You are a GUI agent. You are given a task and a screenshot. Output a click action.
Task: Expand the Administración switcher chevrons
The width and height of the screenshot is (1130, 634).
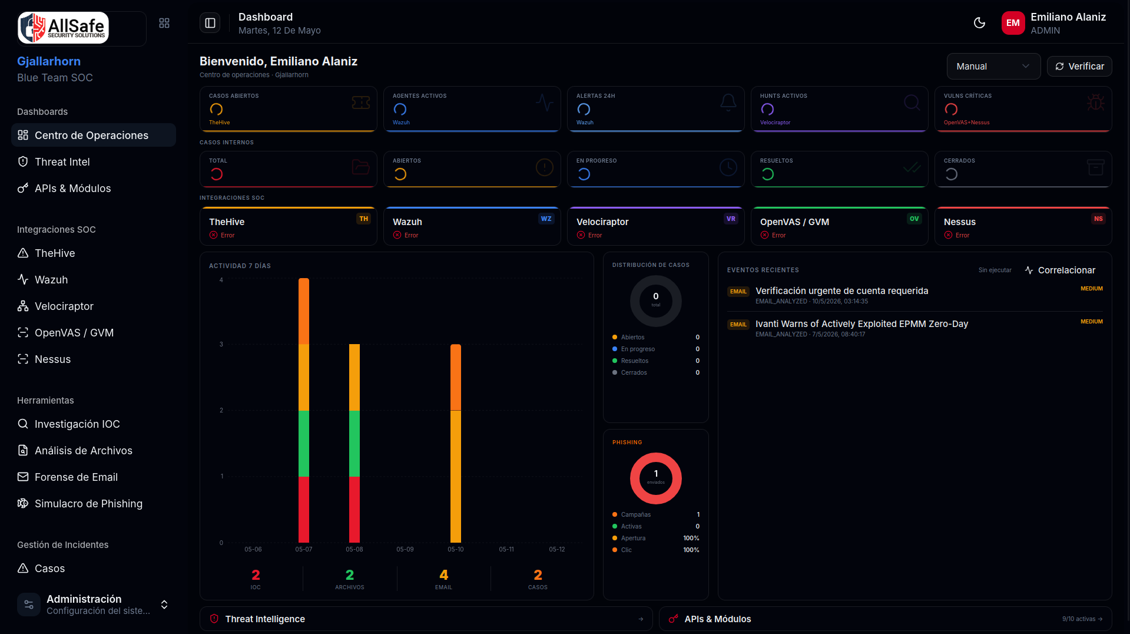coord(164,605)
